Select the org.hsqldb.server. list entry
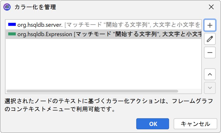This screenshot has width=221, height=133. point(40,25)
